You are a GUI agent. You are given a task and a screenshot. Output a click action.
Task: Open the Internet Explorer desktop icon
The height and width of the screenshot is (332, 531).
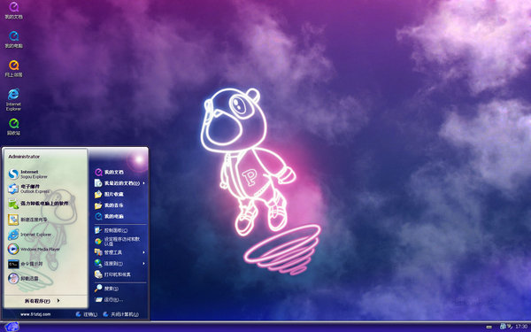coord(13,99)
